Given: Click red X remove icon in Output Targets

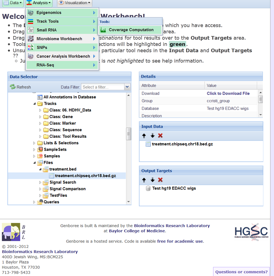Looking at the screenshot, I should coord(160,180).
